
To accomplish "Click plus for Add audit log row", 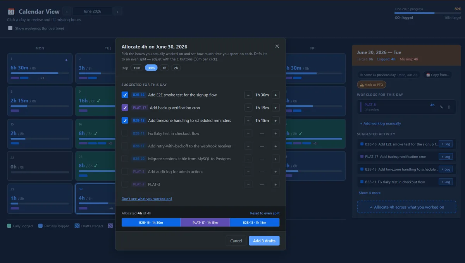I will [x=276, y=171].
